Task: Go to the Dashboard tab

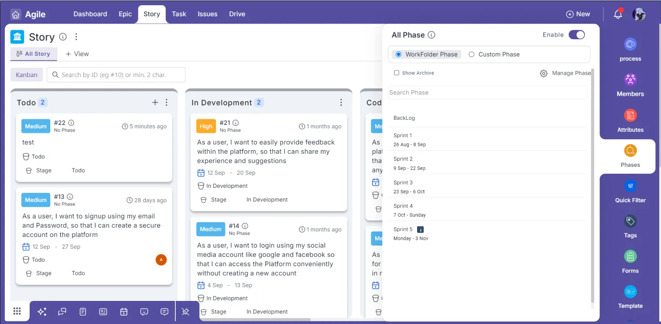Action: pyautogui.click(x=90, y=14)
